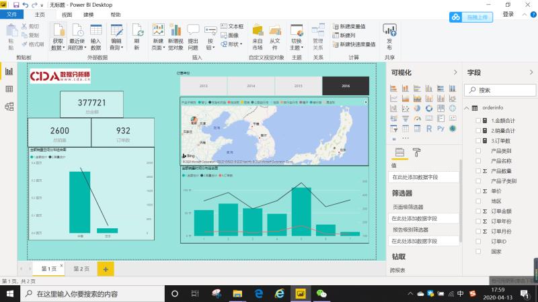Click 登录 sign in link
This screenshot has height=302, width=538.
tap(508, 14)
